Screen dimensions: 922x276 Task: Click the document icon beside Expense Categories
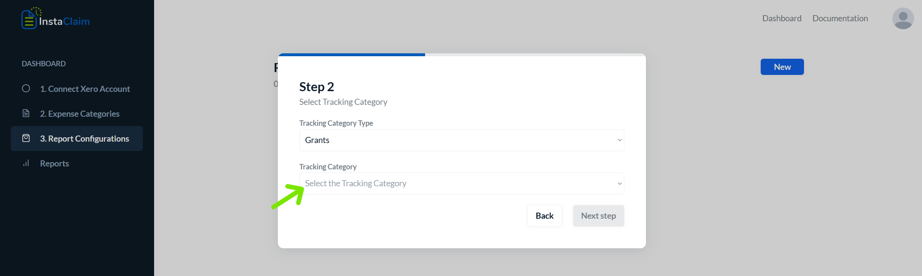click(26, 113)
